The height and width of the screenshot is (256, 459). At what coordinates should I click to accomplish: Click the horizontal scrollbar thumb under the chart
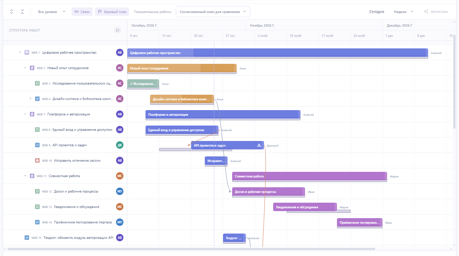(191, 249)
